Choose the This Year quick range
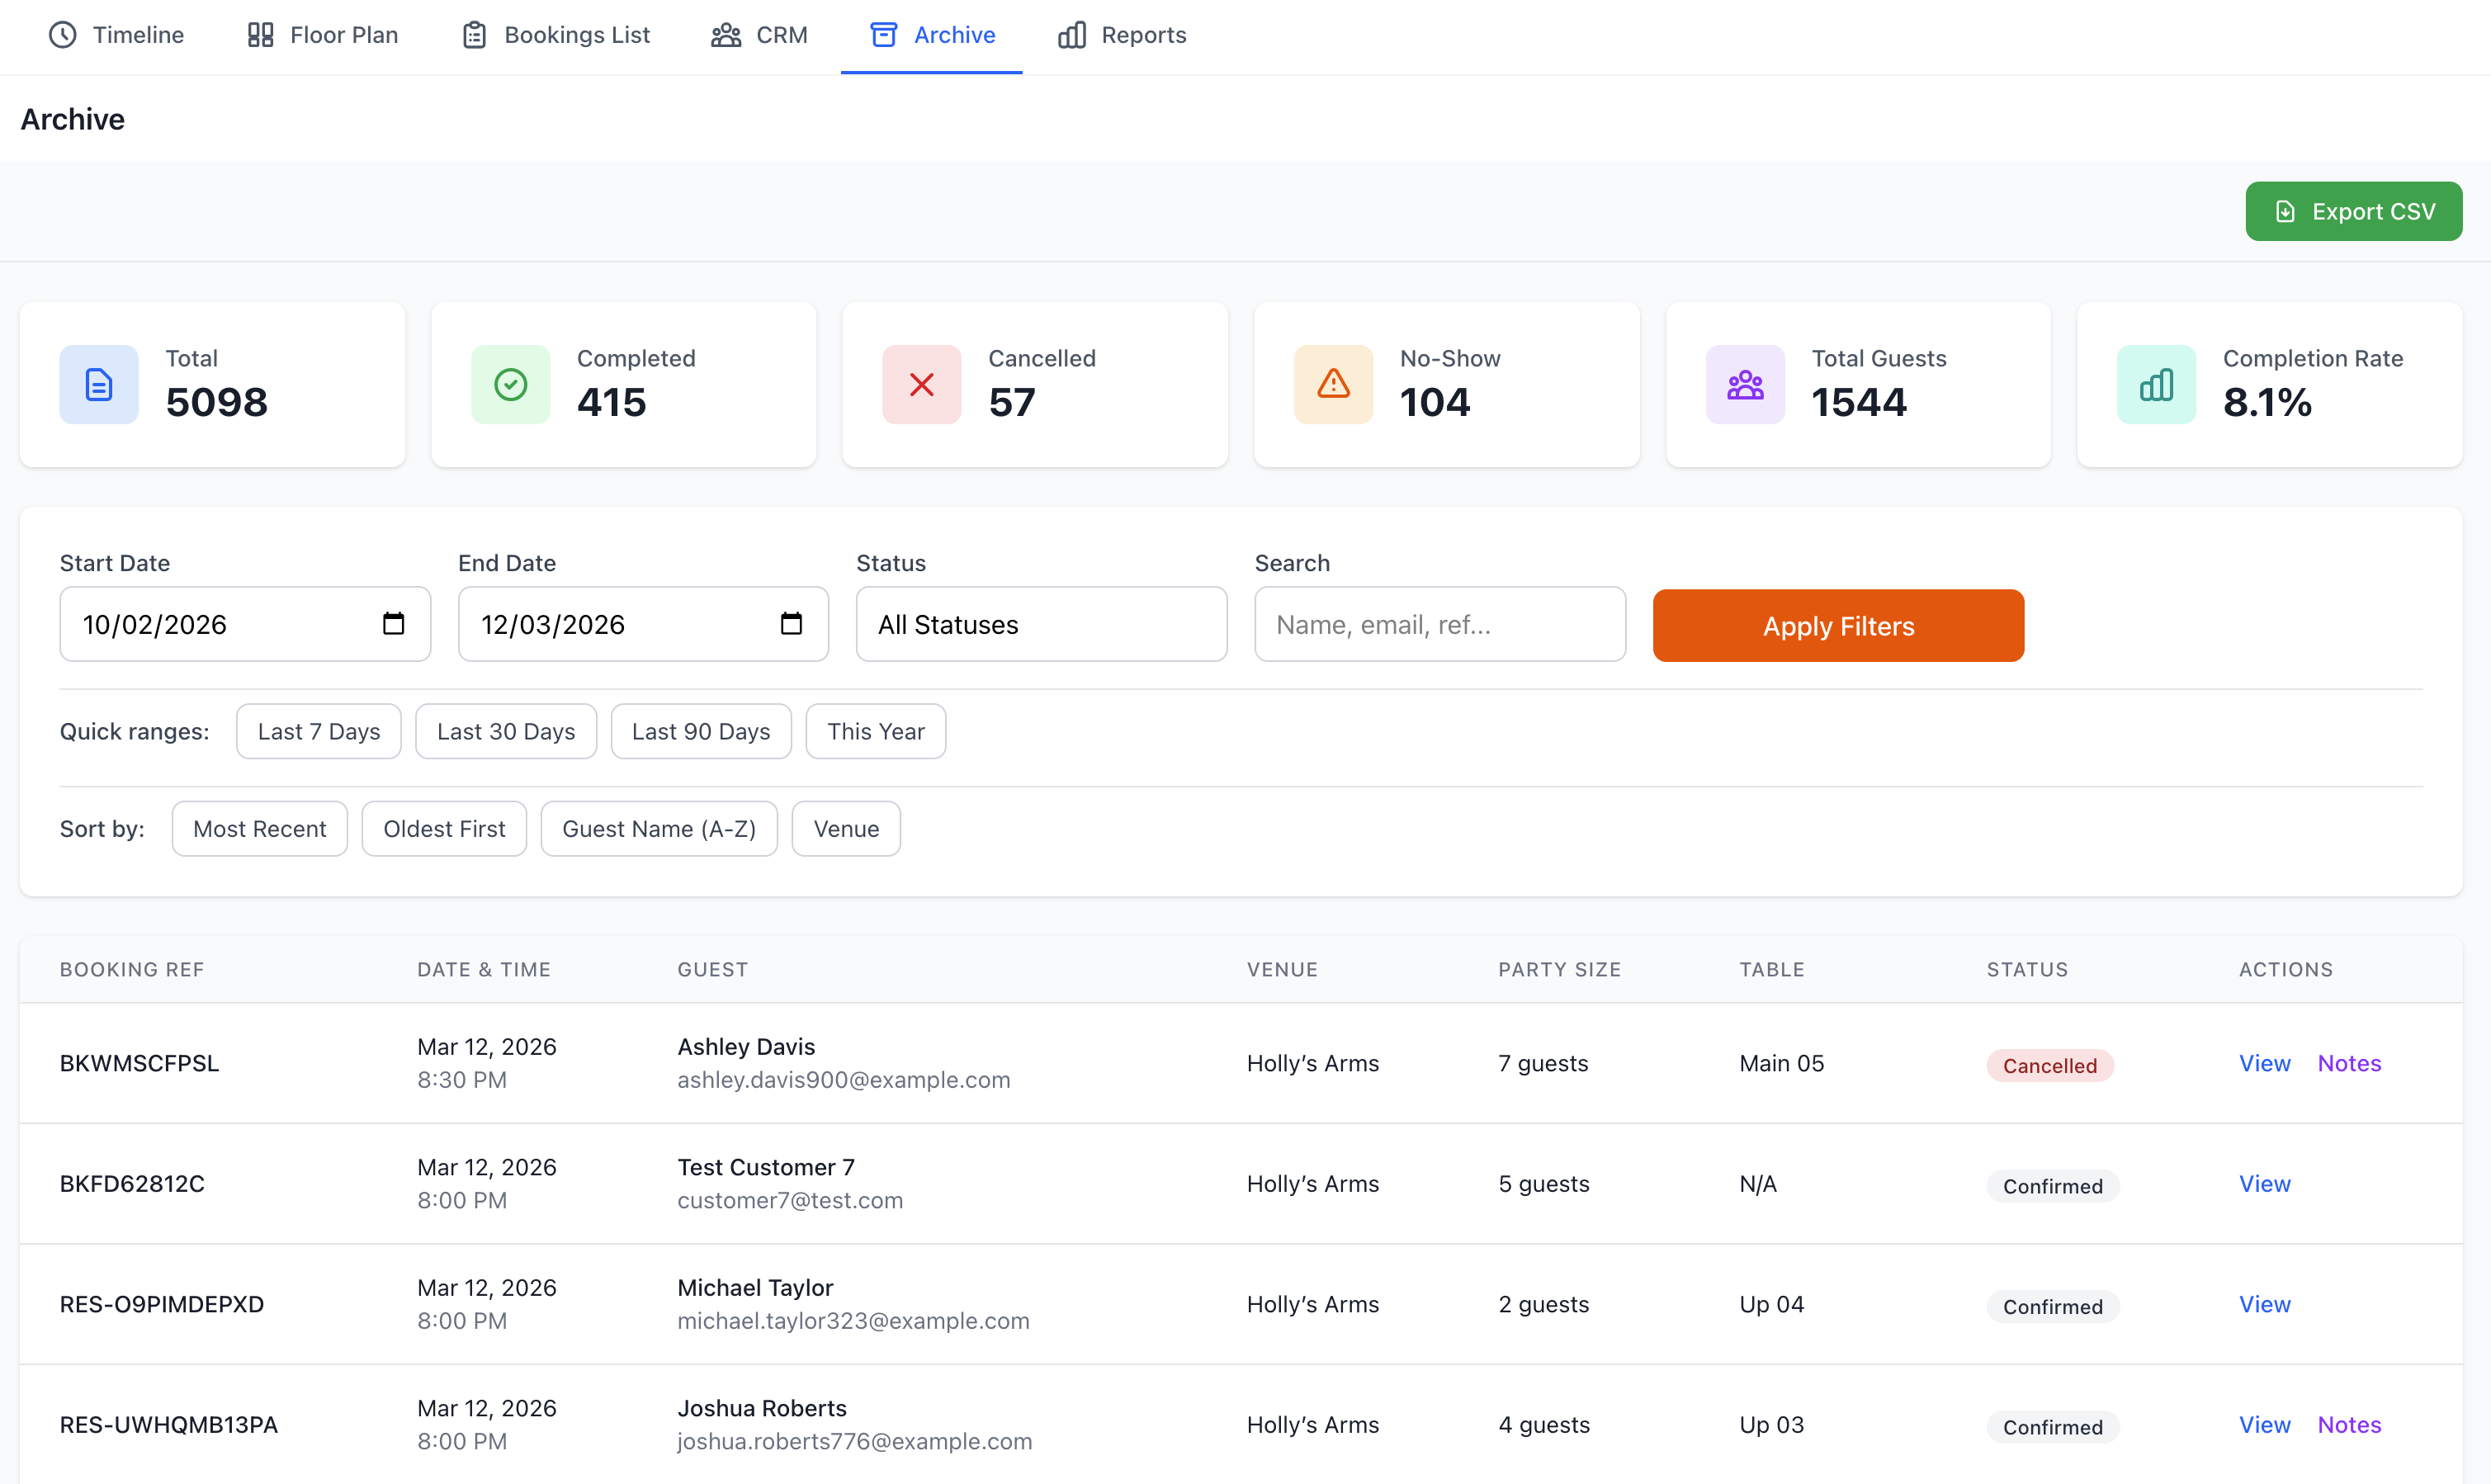Image resolution: width=2491 pixels, height=1484 pixels. [x=875, y=731]
